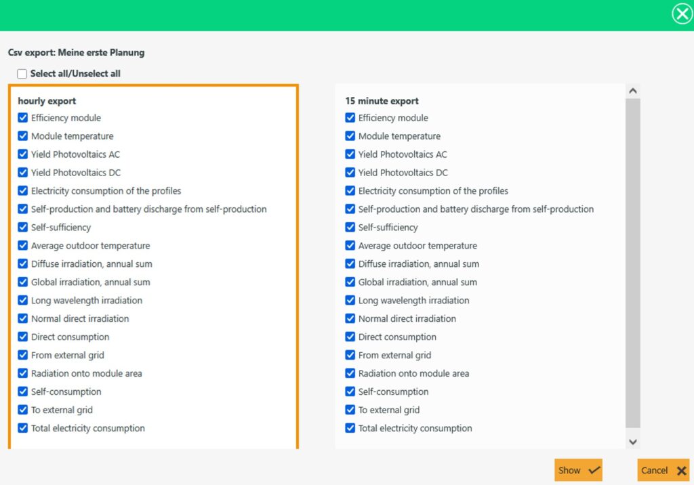Viewport: 694px width, 485px height.
Task: Close the CSV export dialog with the circled X
Action: (x=681, y=14)
